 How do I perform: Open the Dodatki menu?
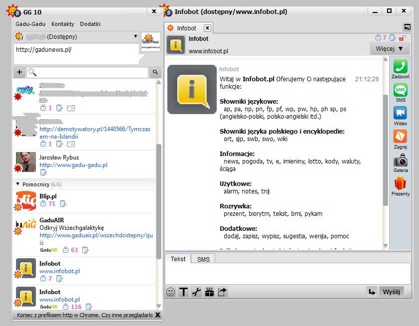pyautogui.click(x=90, y=24)
